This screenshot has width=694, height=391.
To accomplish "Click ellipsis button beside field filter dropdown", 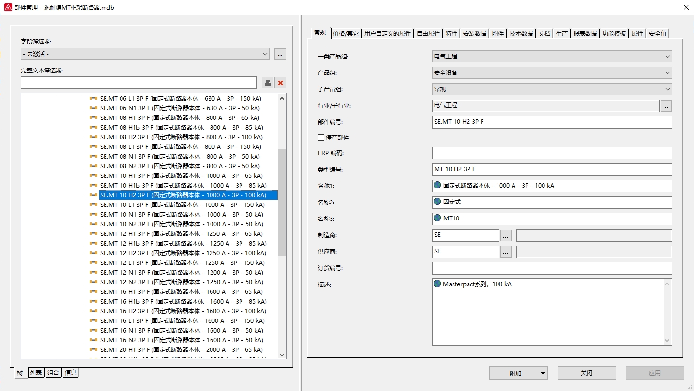I will point(280,54).
